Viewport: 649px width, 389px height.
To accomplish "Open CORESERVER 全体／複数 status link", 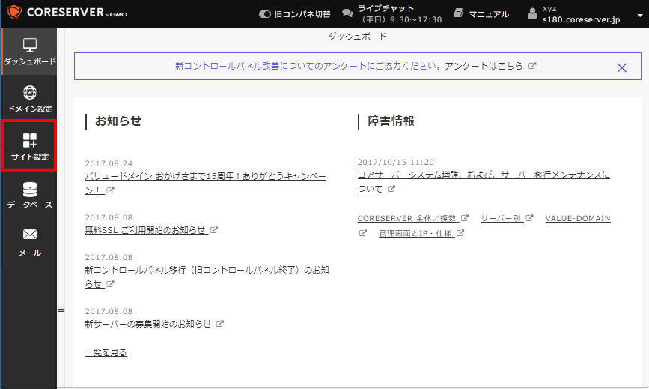I will [407, 218].
